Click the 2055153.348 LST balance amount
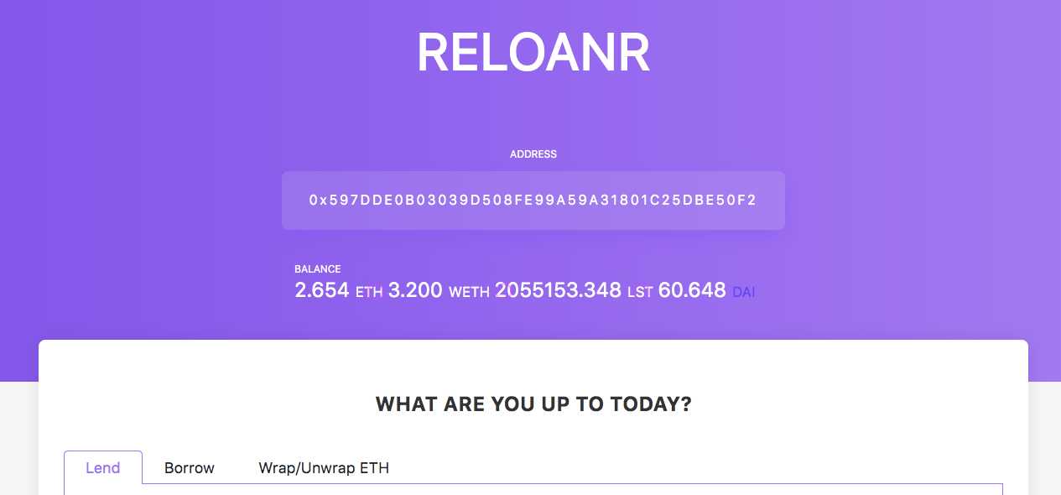The height and width of the screenshot is (495, 1061). coord(558,290)
